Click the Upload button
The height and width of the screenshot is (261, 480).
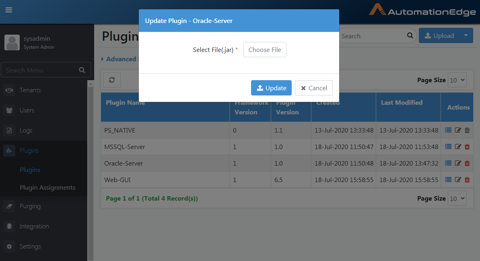pyautogui.click(x=439, y=35)
